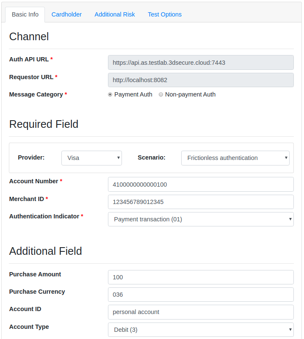Choose Non-payment Auth radio option
The height and width of the screenshot is (339, 304).
[161, 95]
